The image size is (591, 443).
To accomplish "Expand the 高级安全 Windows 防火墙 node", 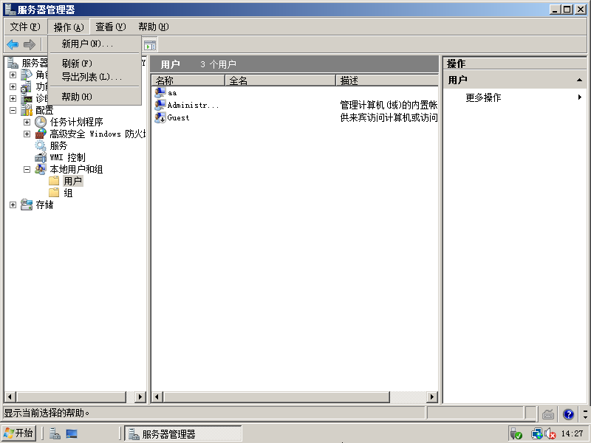I will tap(27, 134).
